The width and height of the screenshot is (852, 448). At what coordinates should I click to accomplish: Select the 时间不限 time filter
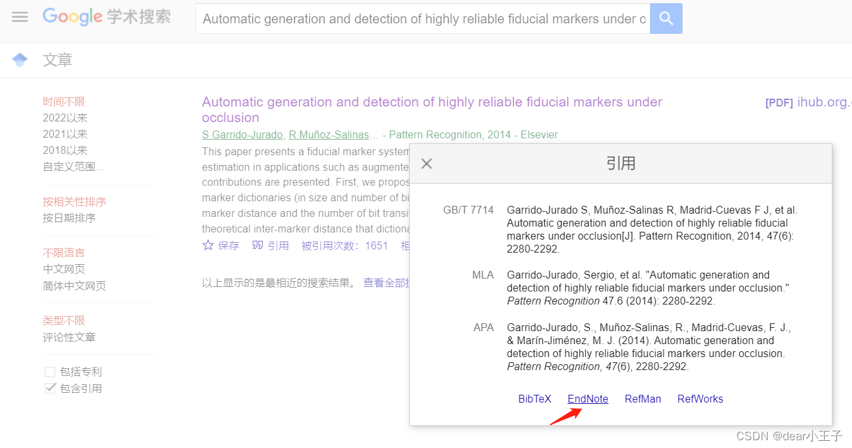(64, 102)
